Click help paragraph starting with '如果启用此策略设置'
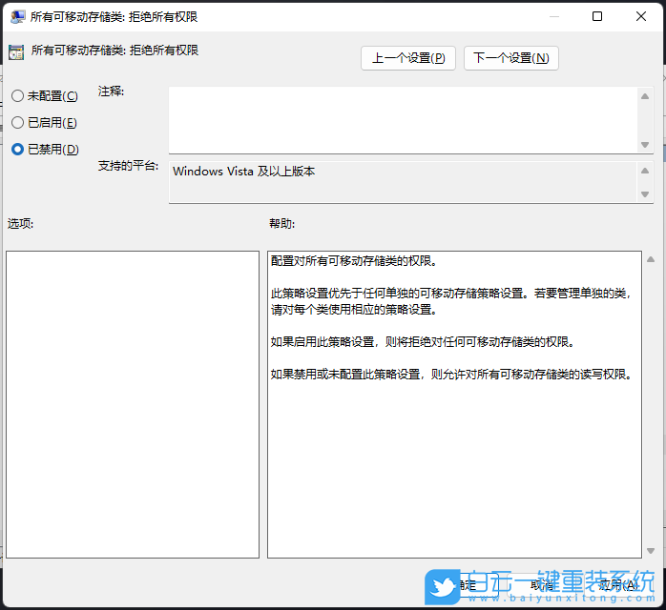 tap(423, 342)
